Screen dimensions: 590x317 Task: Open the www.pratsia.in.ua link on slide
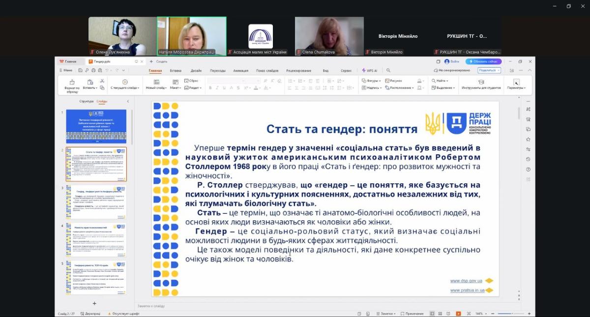467,290
